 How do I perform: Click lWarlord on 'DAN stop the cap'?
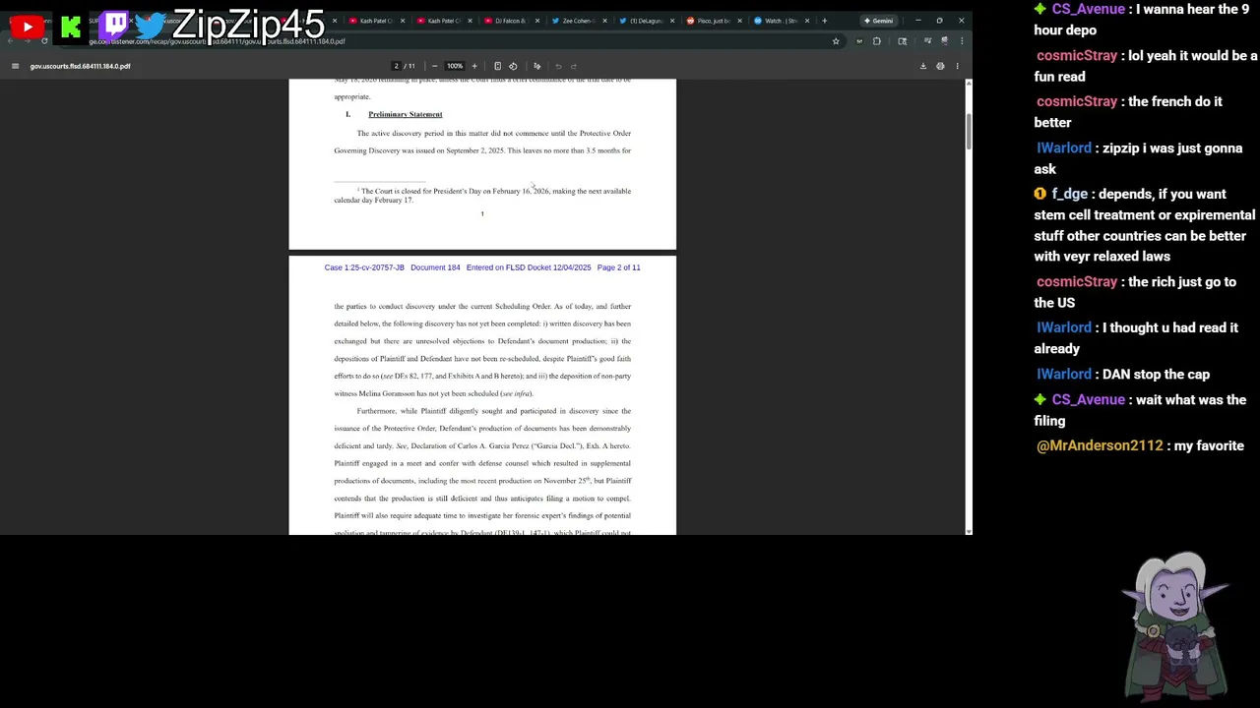click(1064, 375)
